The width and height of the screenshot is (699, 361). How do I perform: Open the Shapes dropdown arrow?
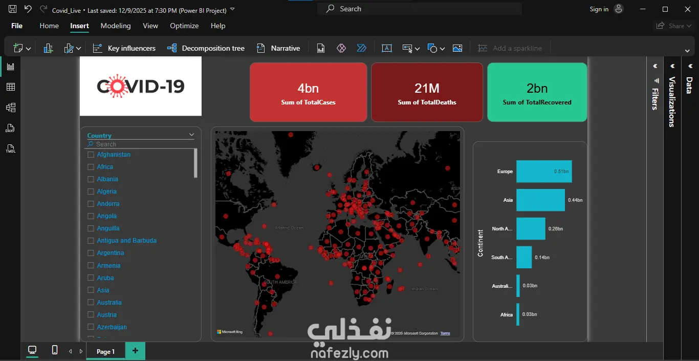(442, 49)
